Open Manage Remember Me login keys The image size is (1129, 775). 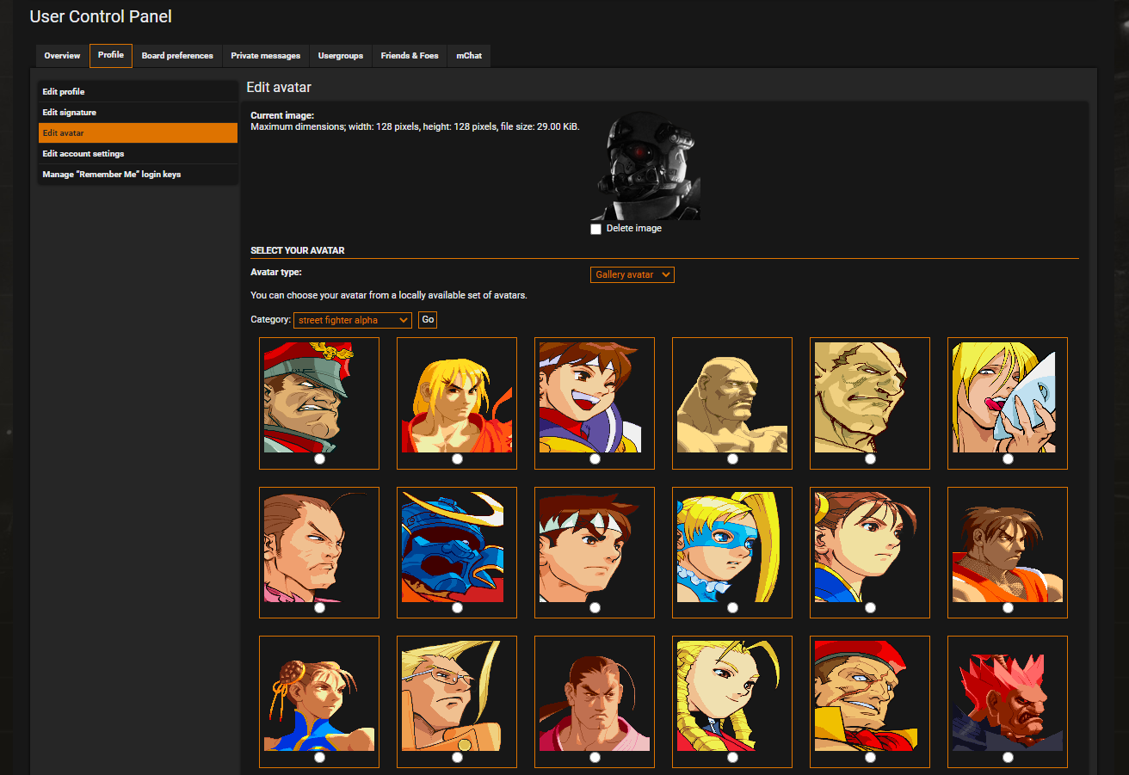(138, 174)
